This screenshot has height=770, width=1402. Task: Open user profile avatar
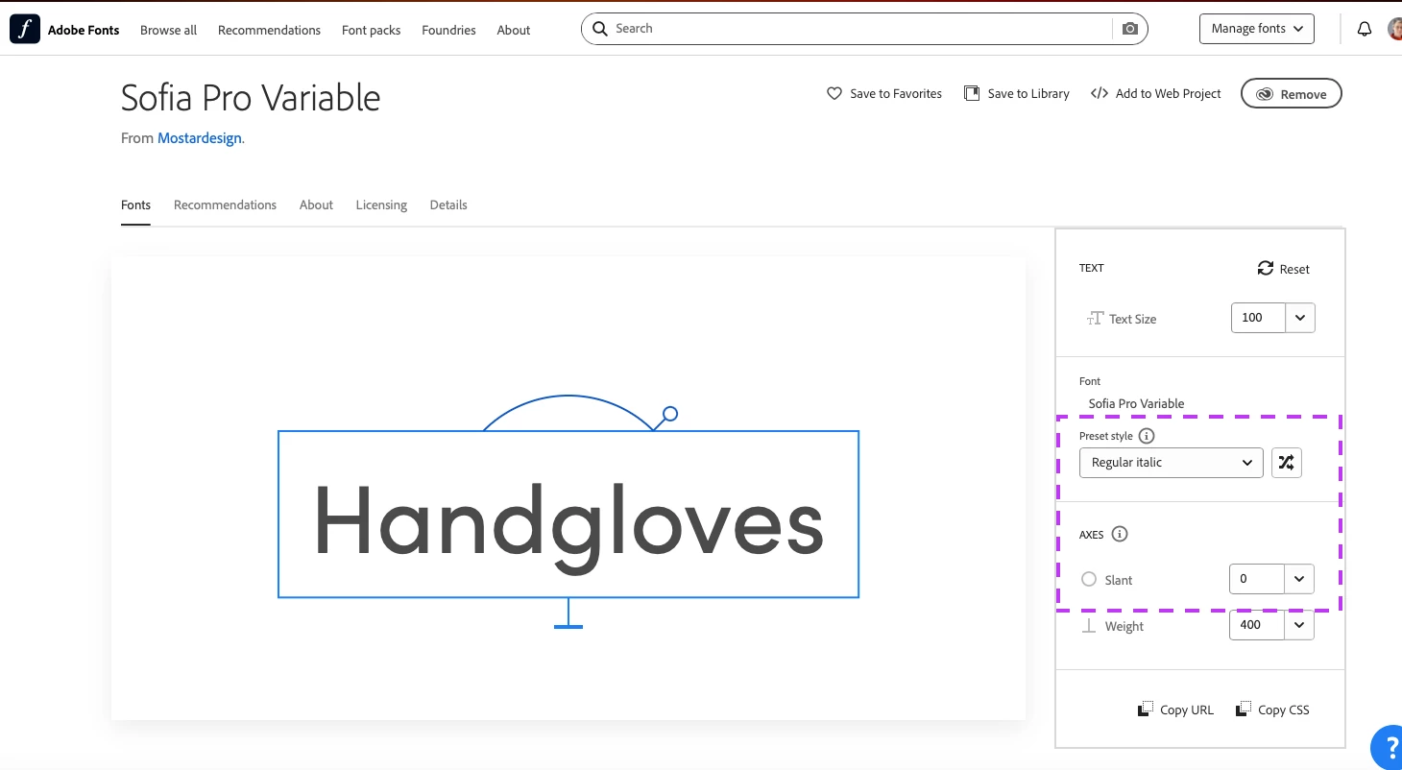1394,29
